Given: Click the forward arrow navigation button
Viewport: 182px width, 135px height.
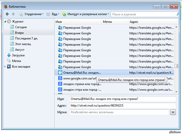Looking at the screenshot, I should (13, 14).
